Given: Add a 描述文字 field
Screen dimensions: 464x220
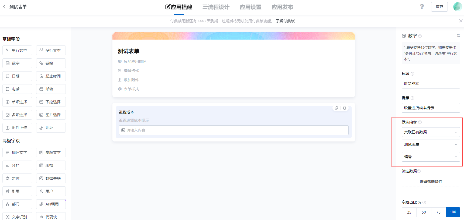Looking at the screenshot, I should pos(17,152).
